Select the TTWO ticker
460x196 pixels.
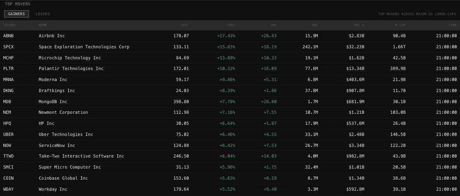coord(9,156)
